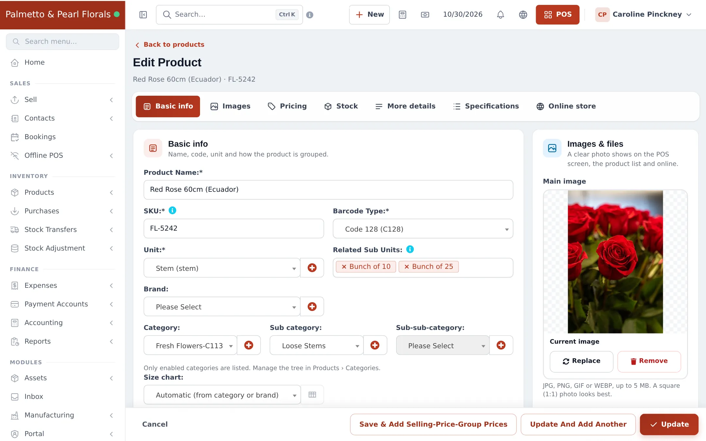The height and width of the screenshot is (441, 706).
Task: Click Save & Add Selling-Price-Group Prices
Action: [x=433, y=424]
